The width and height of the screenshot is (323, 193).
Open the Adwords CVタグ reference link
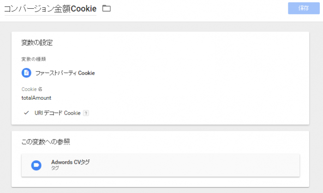70,162
